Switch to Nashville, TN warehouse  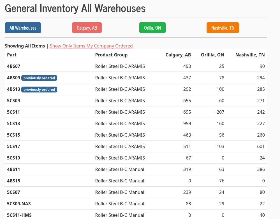click(x=223, y=28)
